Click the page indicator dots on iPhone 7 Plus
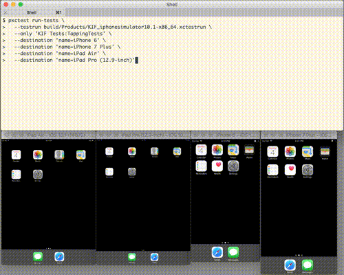 pos(299,255)
